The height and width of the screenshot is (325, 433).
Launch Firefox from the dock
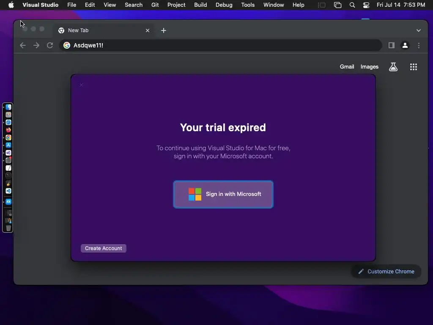click(x=8, y=130)
